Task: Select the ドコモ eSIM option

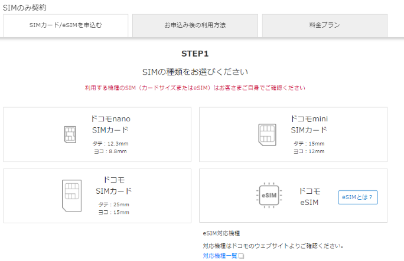Action: [x=293, y=196]
